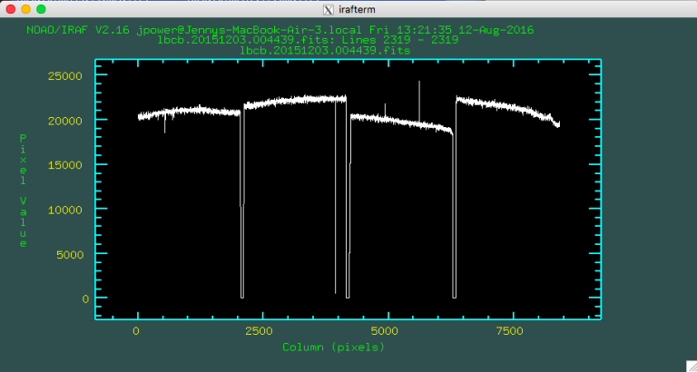Click the 0 y-axis tick label
Screen dimensions: 697x372
coord(85,299)
